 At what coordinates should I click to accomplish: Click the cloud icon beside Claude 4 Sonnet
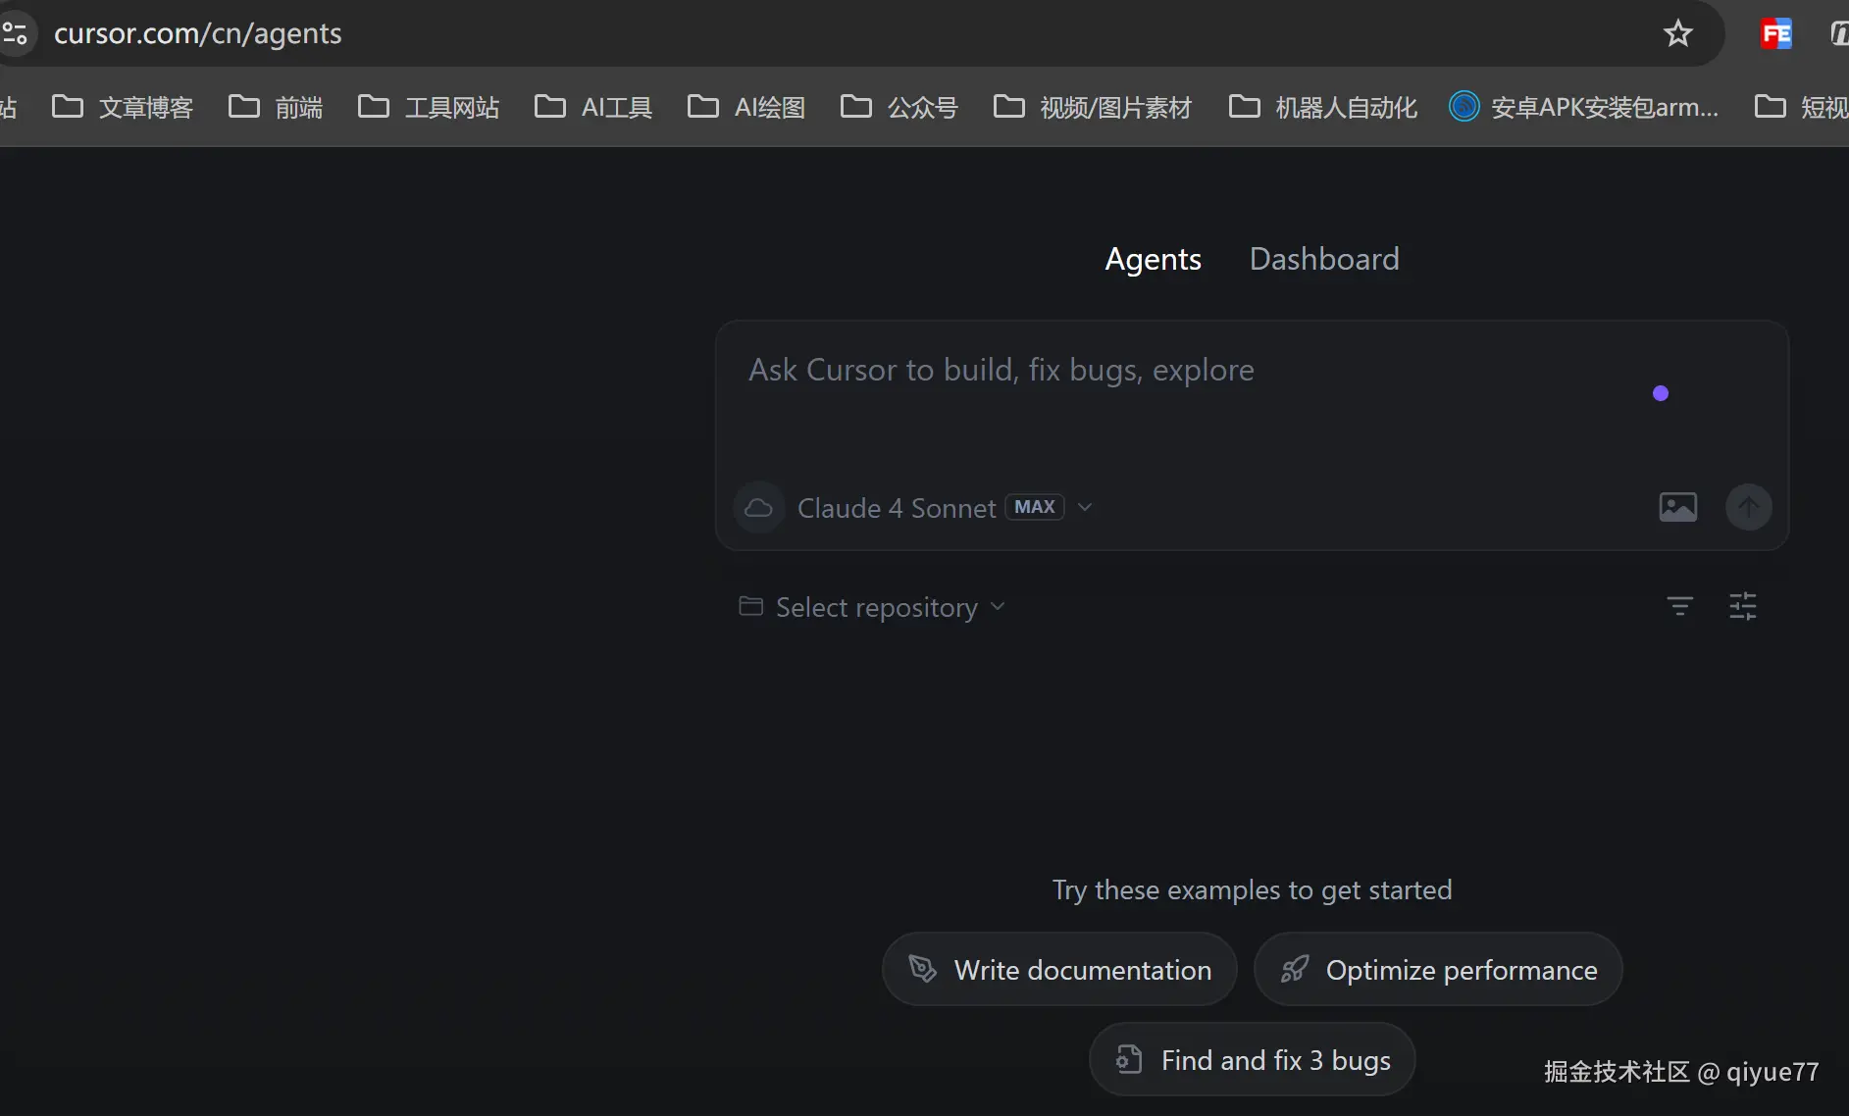[759, 507]
